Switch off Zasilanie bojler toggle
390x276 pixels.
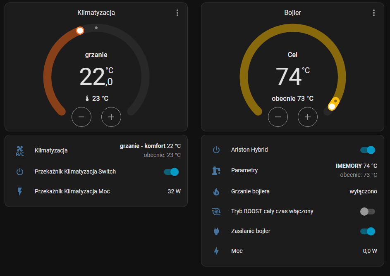coord(367,231)
